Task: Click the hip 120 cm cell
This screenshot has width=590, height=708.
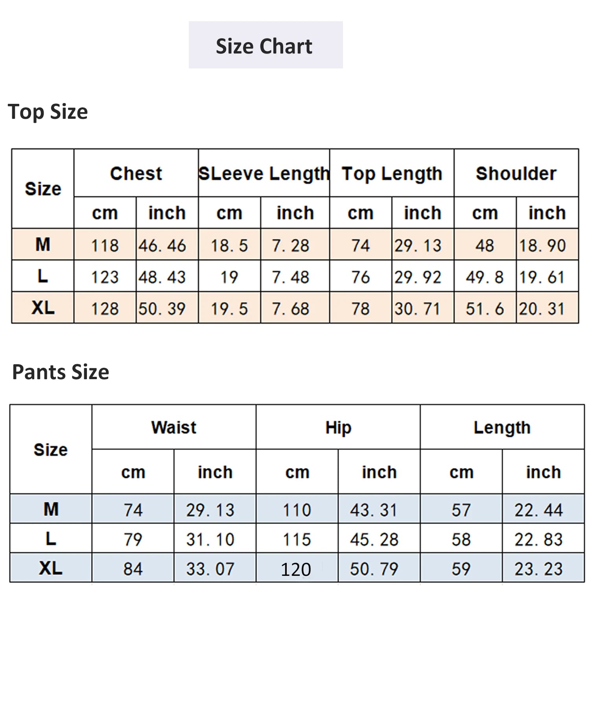Action: [x=296, y=569]
